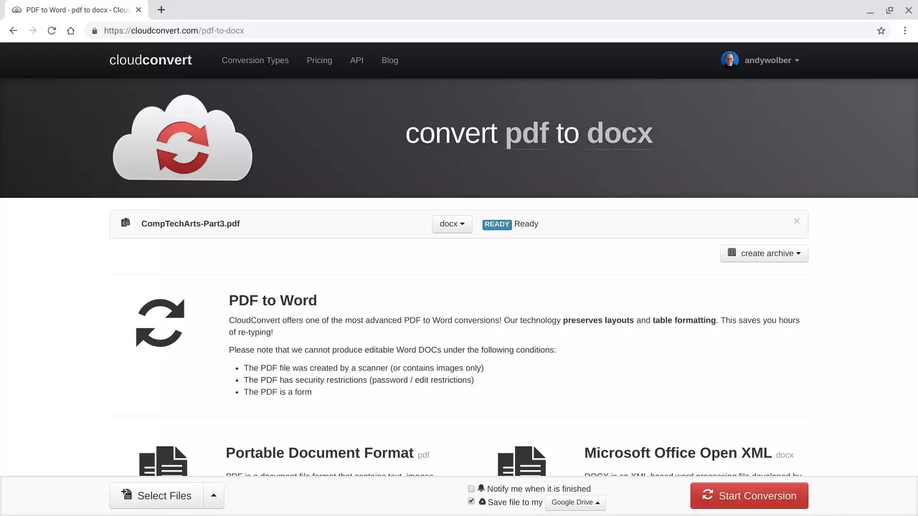This screenshot has width=918, height=516.
Task: Click the CloudConvert cloud logo image
Action: pos(182,138)
